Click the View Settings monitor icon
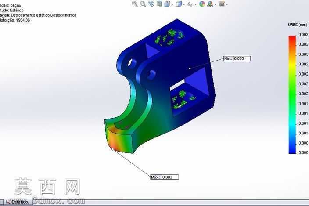 [x=222, y=4]
